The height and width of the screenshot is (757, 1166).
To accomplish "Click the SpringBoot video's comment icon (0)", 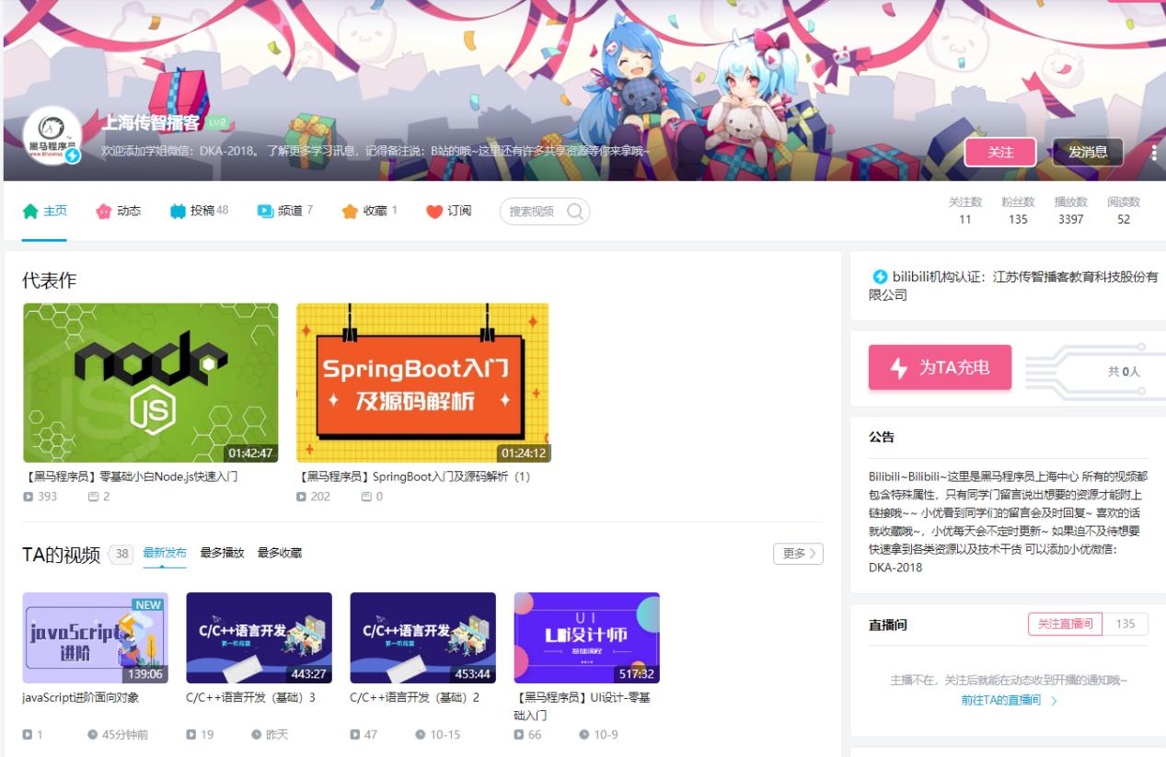I will coord(366,497).
